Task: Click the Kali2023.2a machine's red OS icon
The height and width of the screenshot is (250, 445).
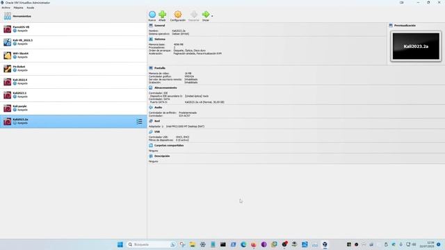Action: point(8,122)
